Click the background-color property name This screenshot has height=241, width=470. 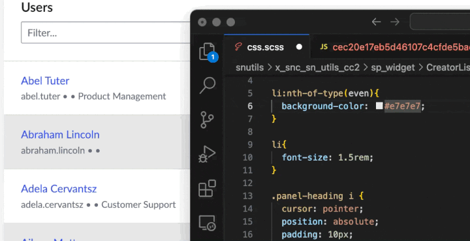[323, 106]
